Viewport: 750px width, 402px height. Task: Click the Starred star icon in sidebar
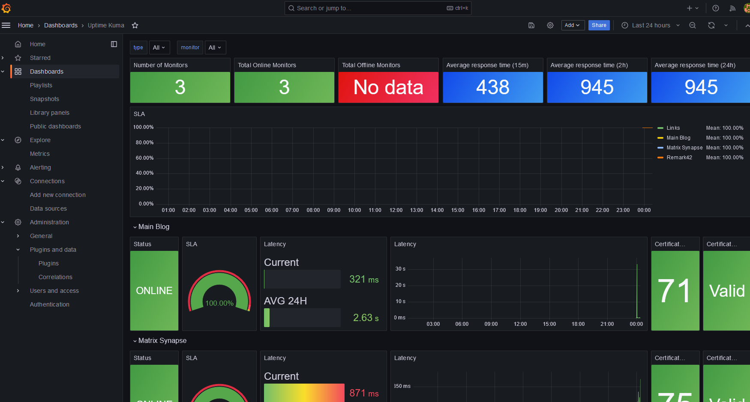[18, 58]
